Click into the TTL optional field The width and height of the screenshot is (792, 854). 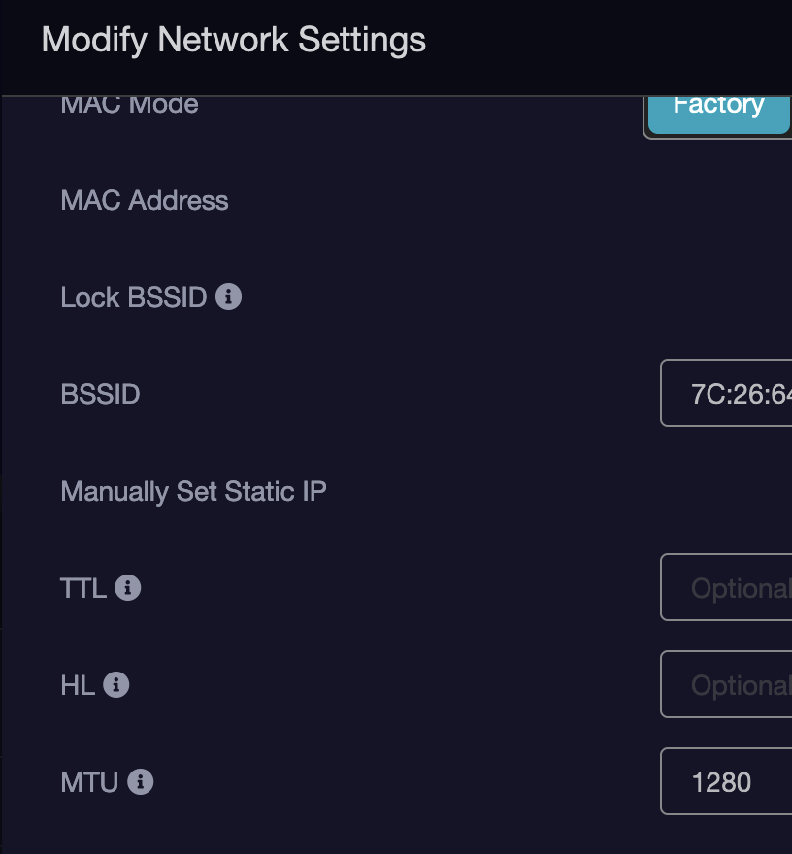(726, 588)
